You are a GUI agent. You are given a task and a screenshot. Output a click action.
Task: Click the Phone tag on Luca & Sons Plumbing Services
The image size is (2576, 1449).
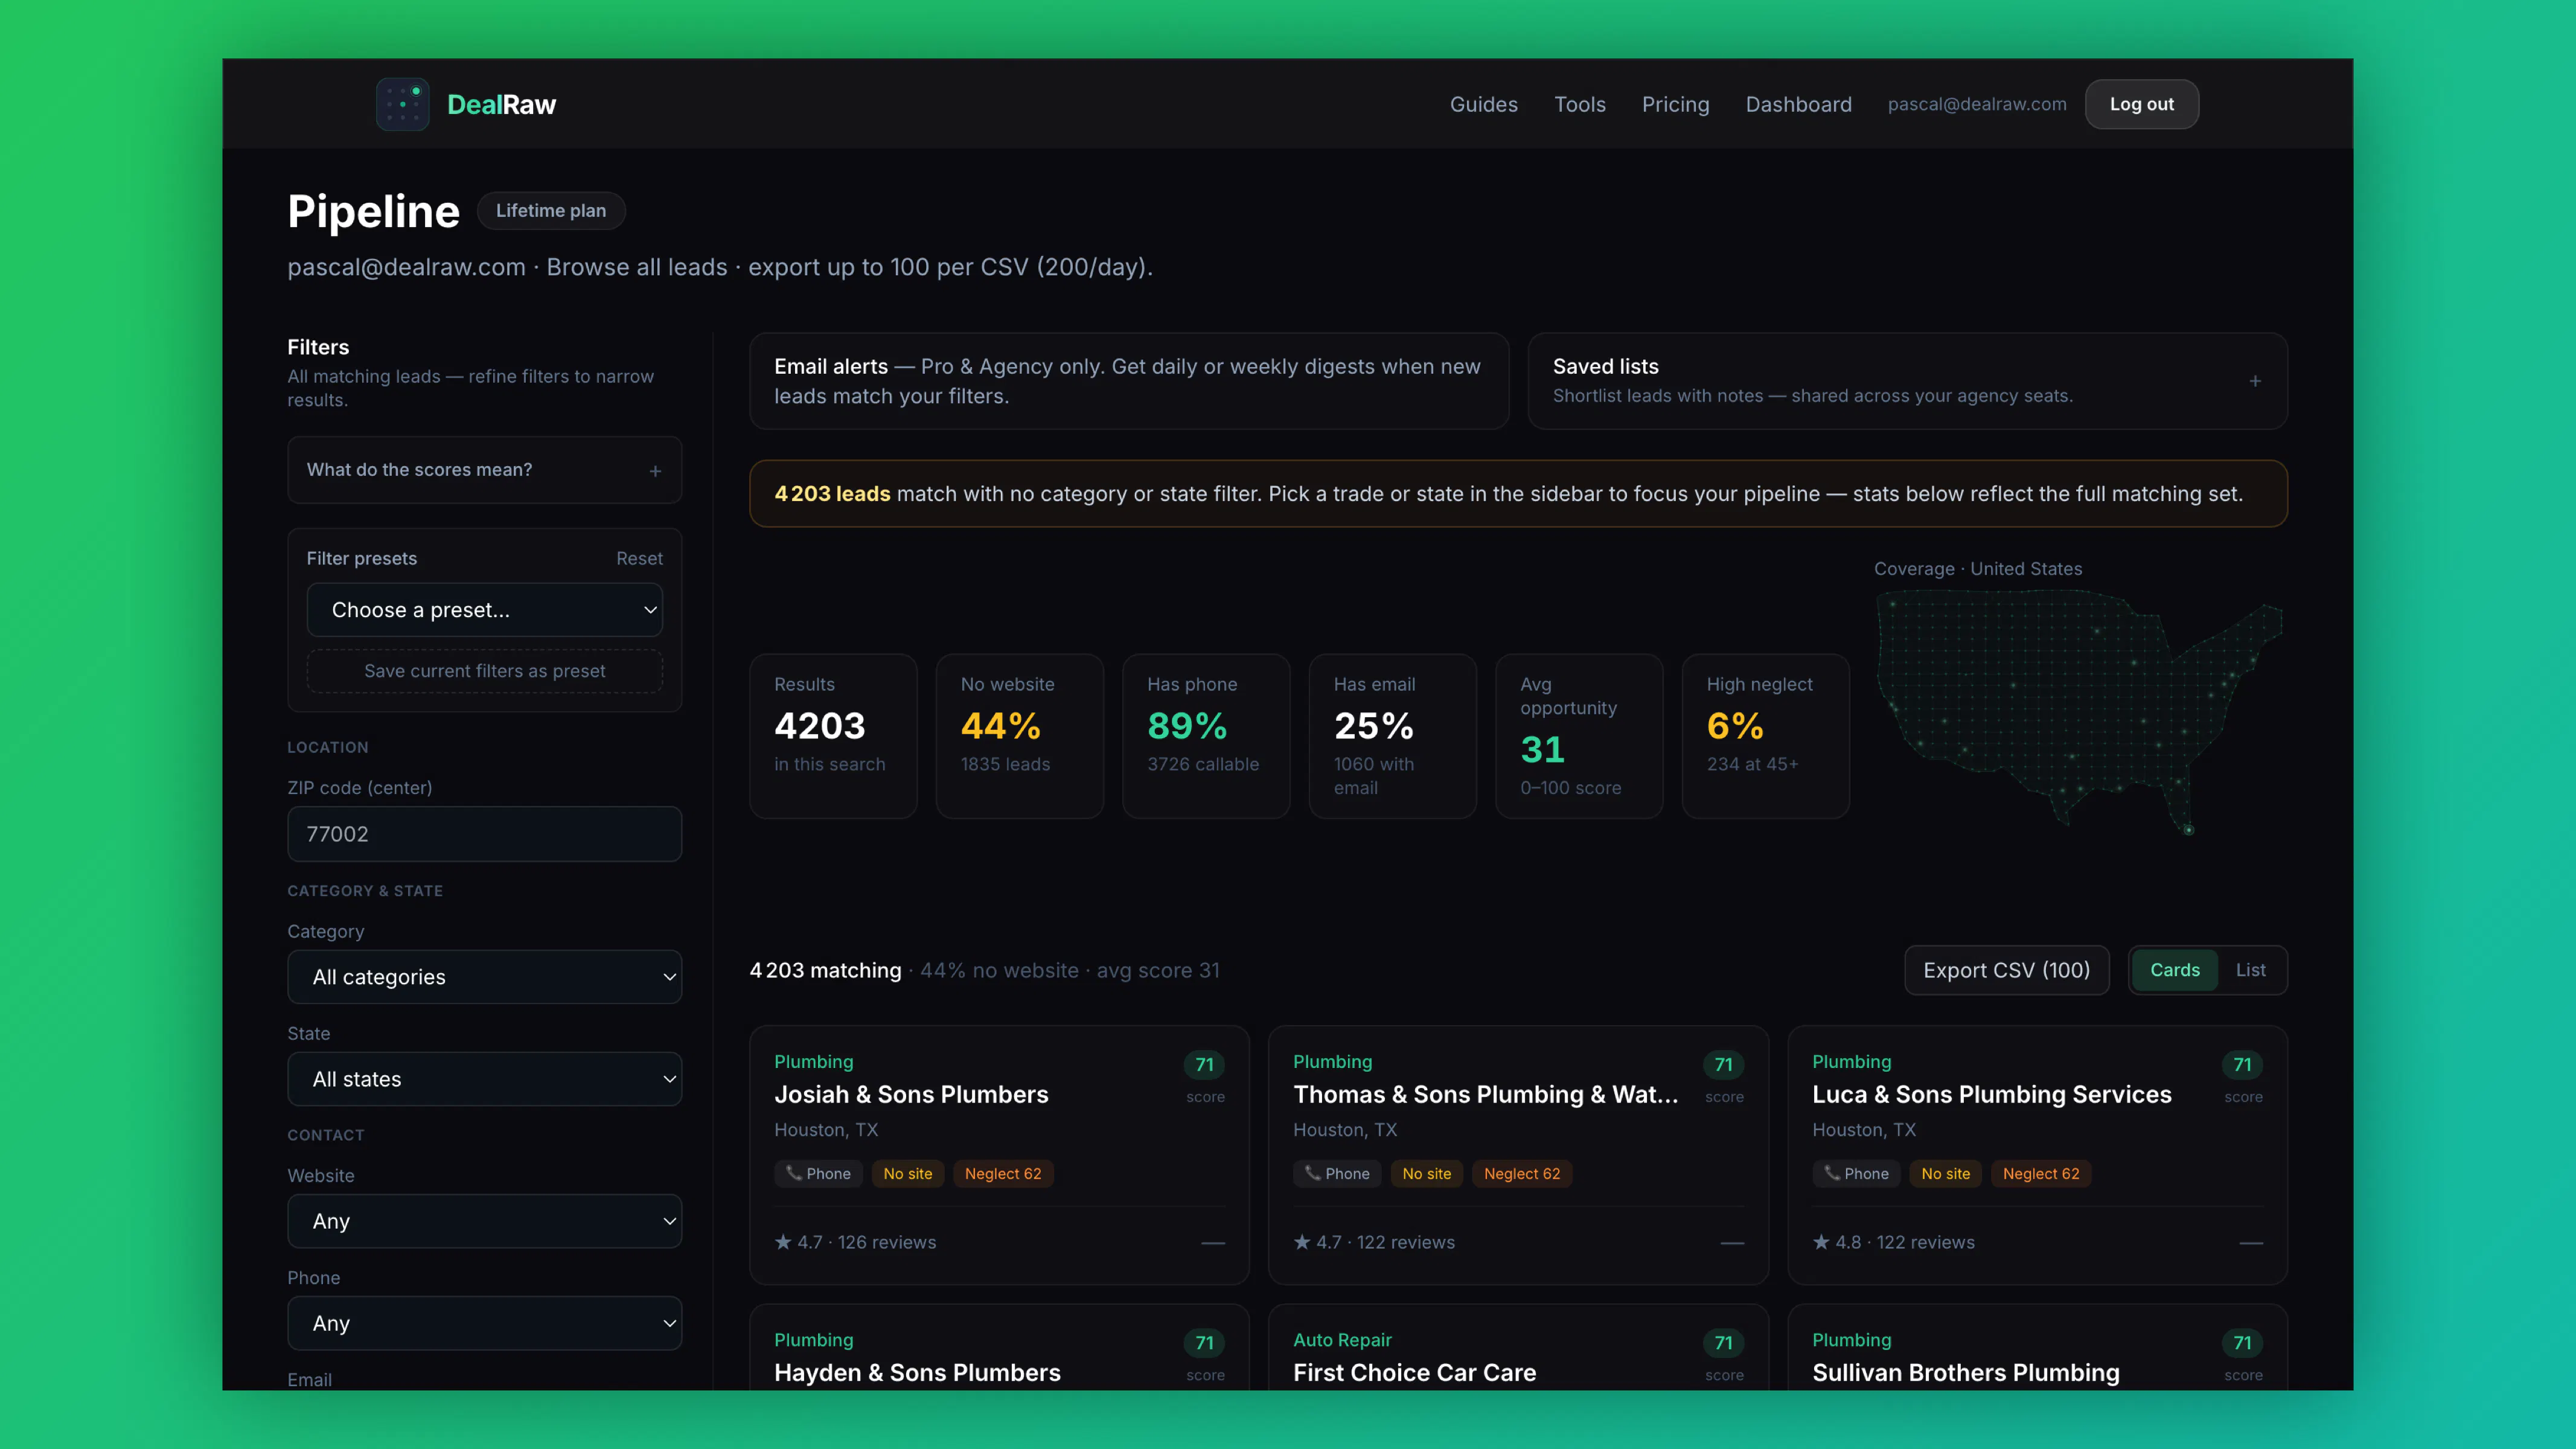click(1856, 1174)
